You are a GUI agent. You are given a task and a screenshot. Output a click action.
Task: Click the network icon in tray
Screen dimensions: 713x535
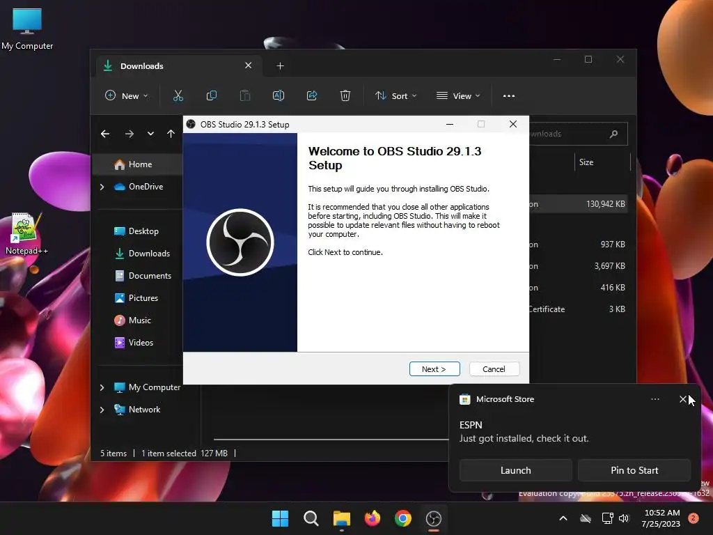(607, 518)
